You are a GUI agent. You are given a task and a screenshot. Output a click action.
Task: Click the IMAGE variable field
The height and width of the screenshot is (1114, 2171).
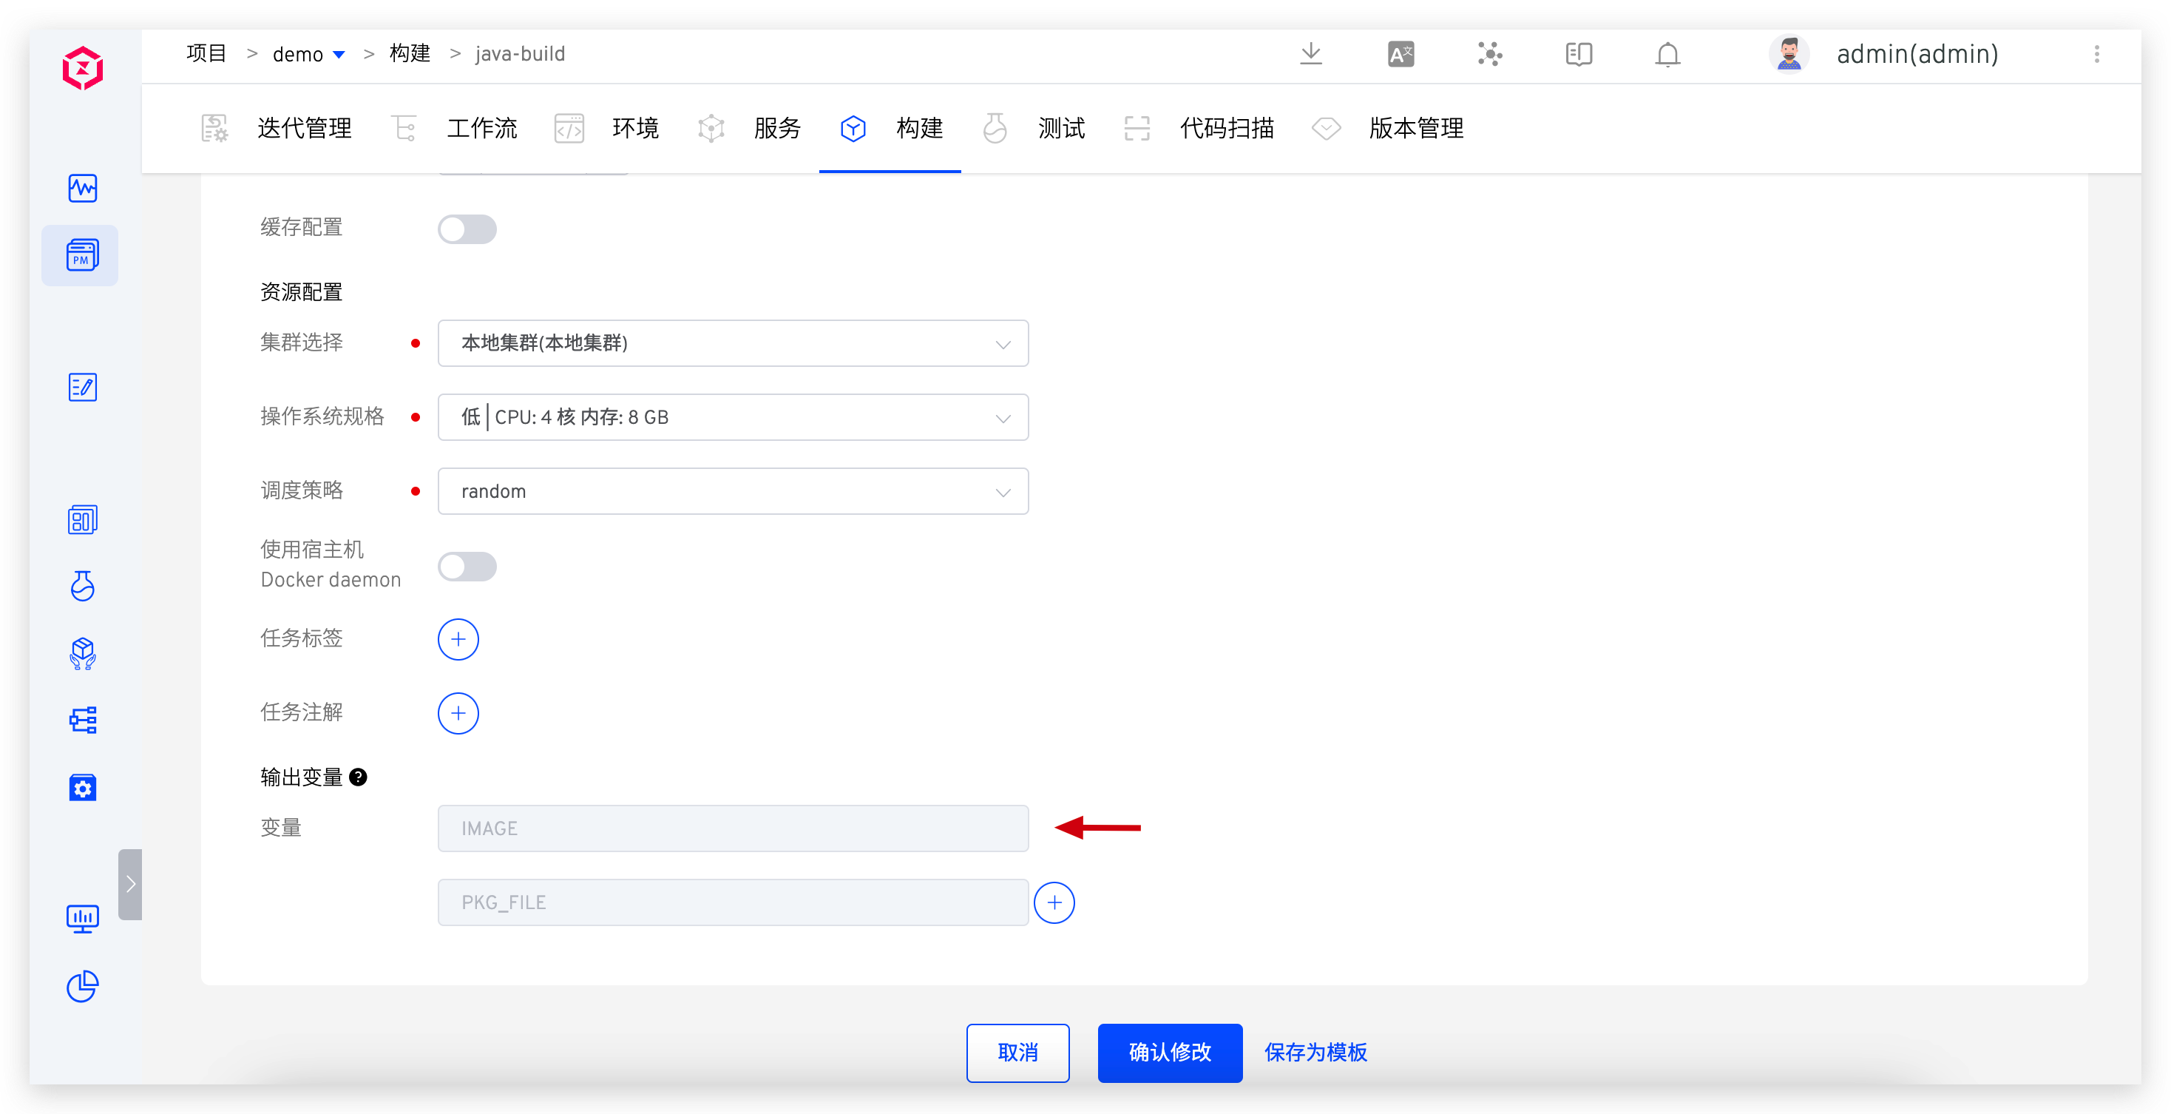pos(732,828)
